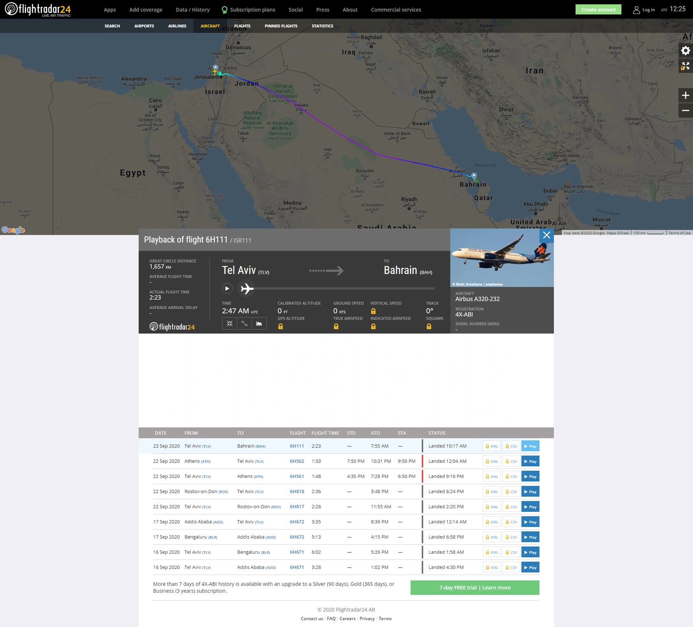The width and height of the screenshot is (693, 627).
Task: Click the locked indicated airspeed icon
Action: (x=373, y=326)
